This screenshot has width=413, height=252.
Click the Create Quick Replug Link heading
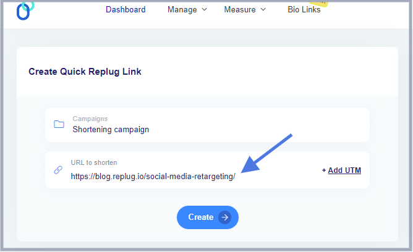(x=85, y=72)
